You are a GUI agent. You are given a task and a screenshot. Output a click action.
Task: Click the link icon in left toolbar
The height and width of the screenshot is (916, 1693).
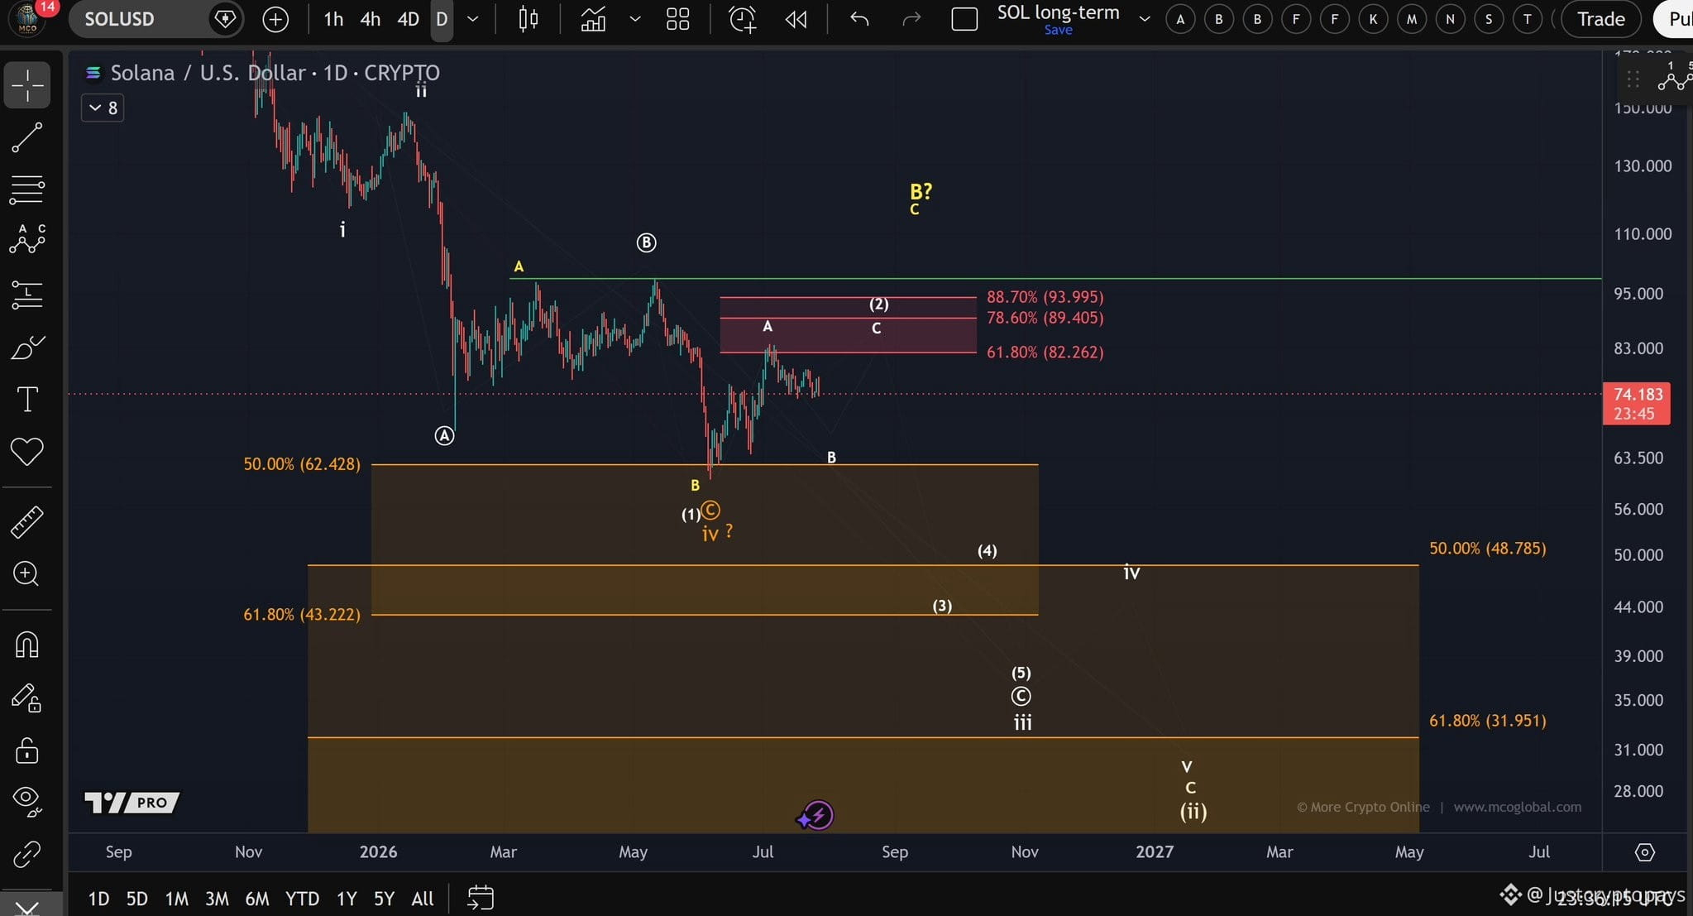27,854
